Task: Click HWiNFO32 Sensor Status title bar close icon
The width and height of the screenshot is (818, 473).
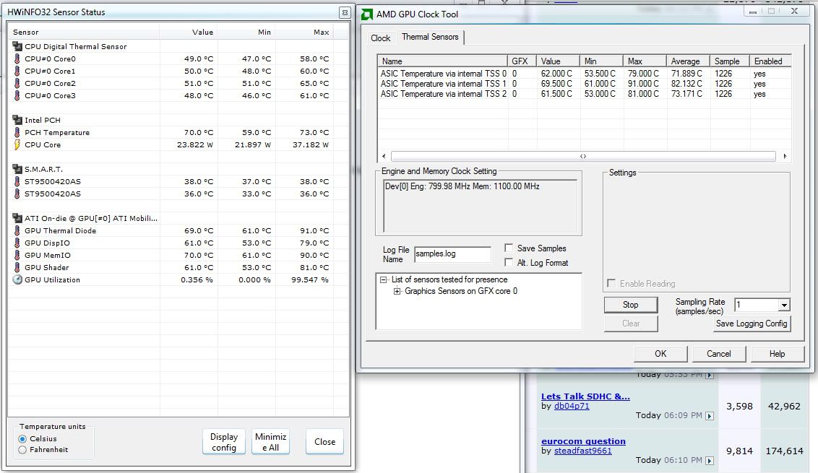Action: (344, 12)
